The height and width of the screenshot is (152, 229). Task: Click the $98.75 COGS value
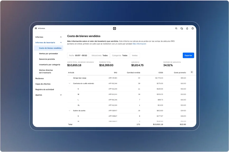160,100
